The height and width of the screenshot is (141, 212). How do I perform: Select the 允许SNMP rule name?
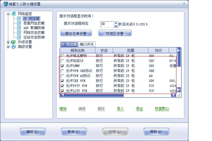click(73, 66)
